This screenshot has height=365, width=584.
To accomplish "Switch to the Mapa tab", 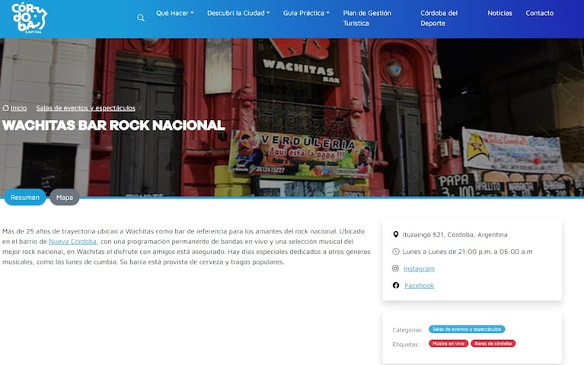I will pyautogui.click(x=65, y=197).
